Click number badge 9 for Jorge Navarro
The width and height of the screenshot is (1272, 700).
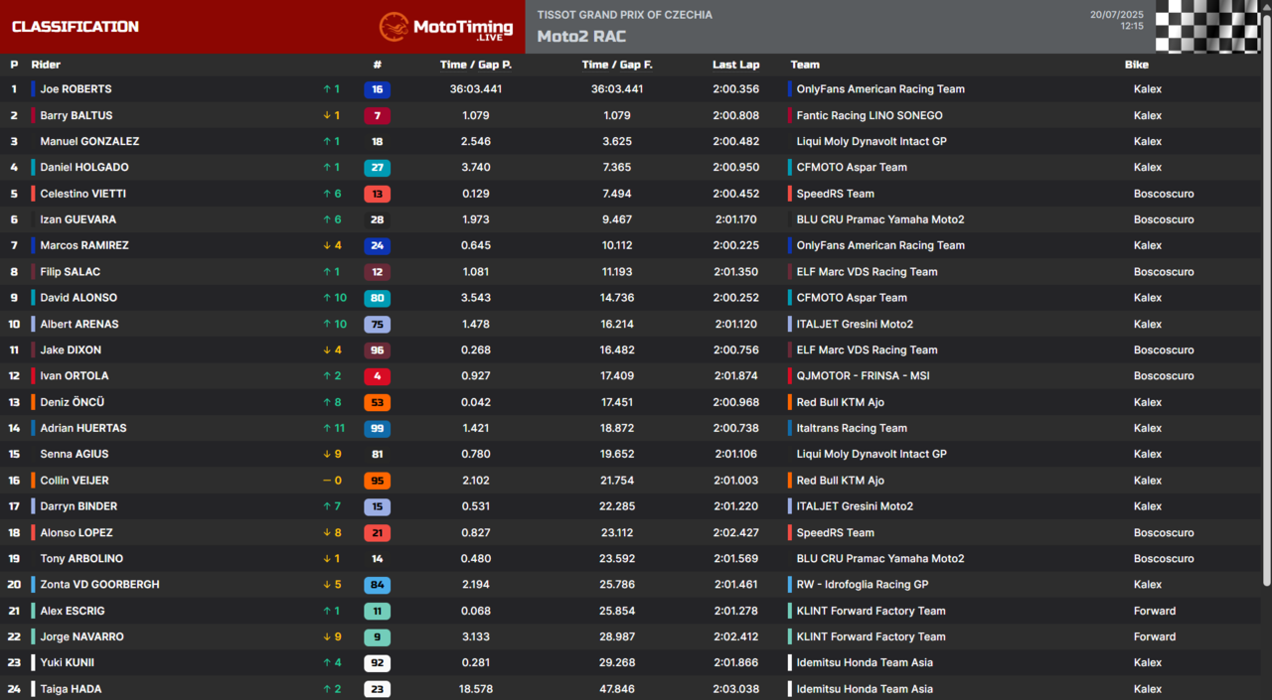tap(377, 637)
